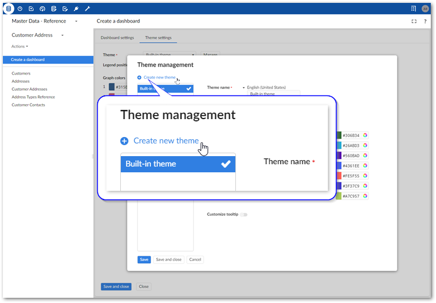Expand the Customer Address dropdown arrow
This screenshot has width=436, height=303.
click(x=62, y=35)
